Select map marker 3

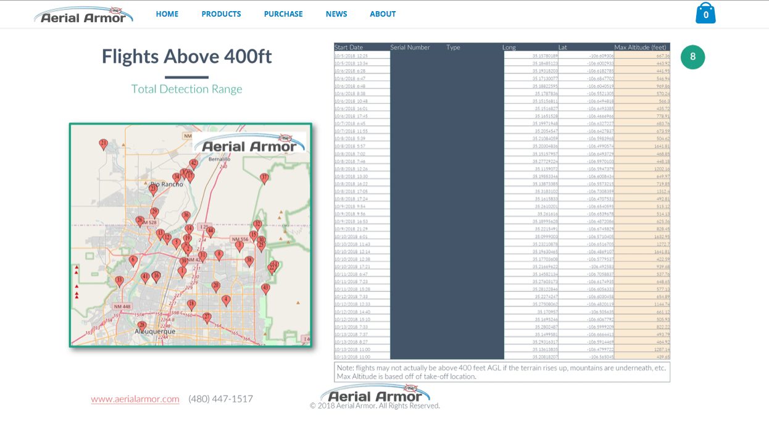[239, 246]
